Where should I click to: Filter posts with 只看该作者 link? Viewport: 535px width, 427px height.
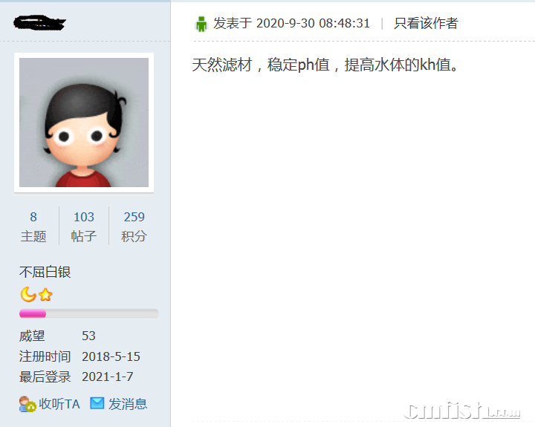click(x=426, y=23)
